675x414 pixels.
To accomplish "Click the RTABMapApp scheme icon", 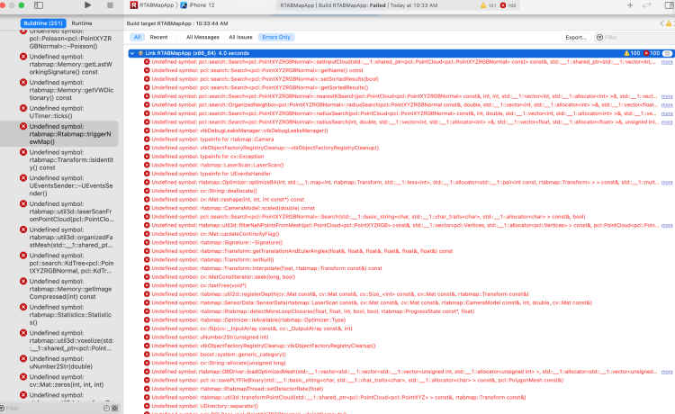I will (x=133, y=5).
